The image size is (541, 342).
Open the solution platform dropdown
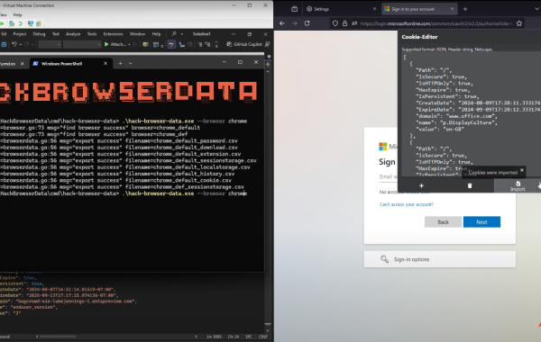82,44
